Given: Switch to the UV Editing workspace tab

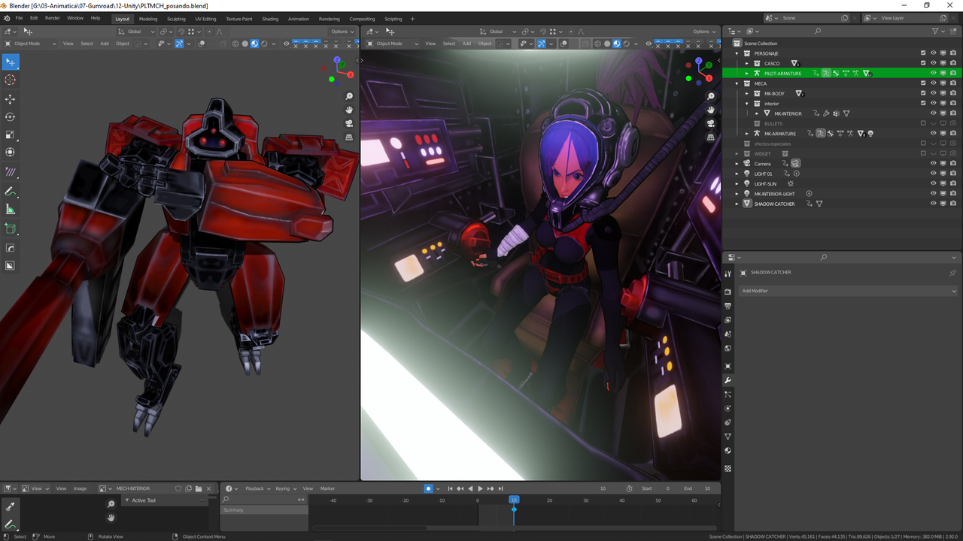Looking at the screenshot, I should pos(205,19).
